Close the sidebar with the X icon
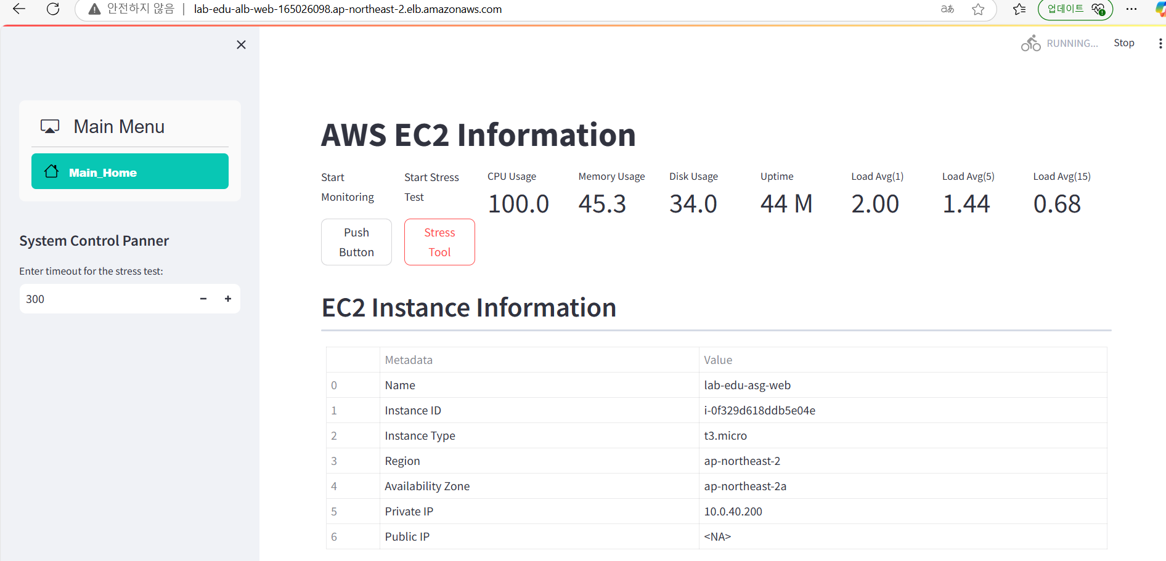Image resolution: width=1166 pixels, height=561 pixels. pyautogui.click(x=241, y=44)
